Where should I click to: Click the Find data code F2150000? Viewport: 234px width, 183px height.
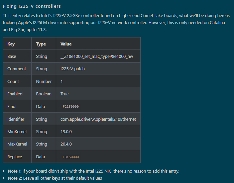click(x=71, y=107)
